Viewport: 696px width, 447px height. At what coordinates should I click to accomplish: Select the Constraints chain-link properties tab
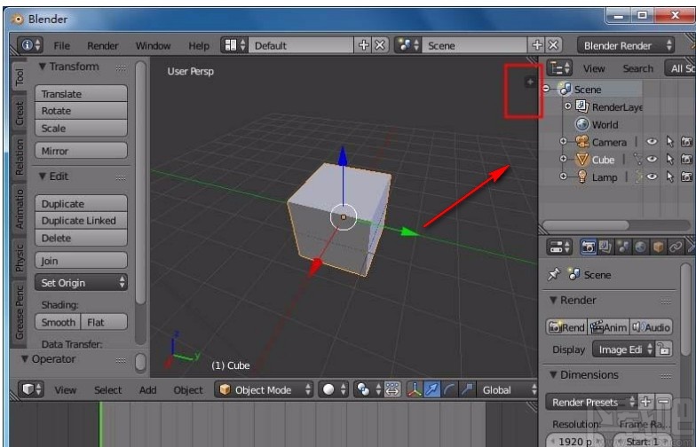(x=675, y=247)
